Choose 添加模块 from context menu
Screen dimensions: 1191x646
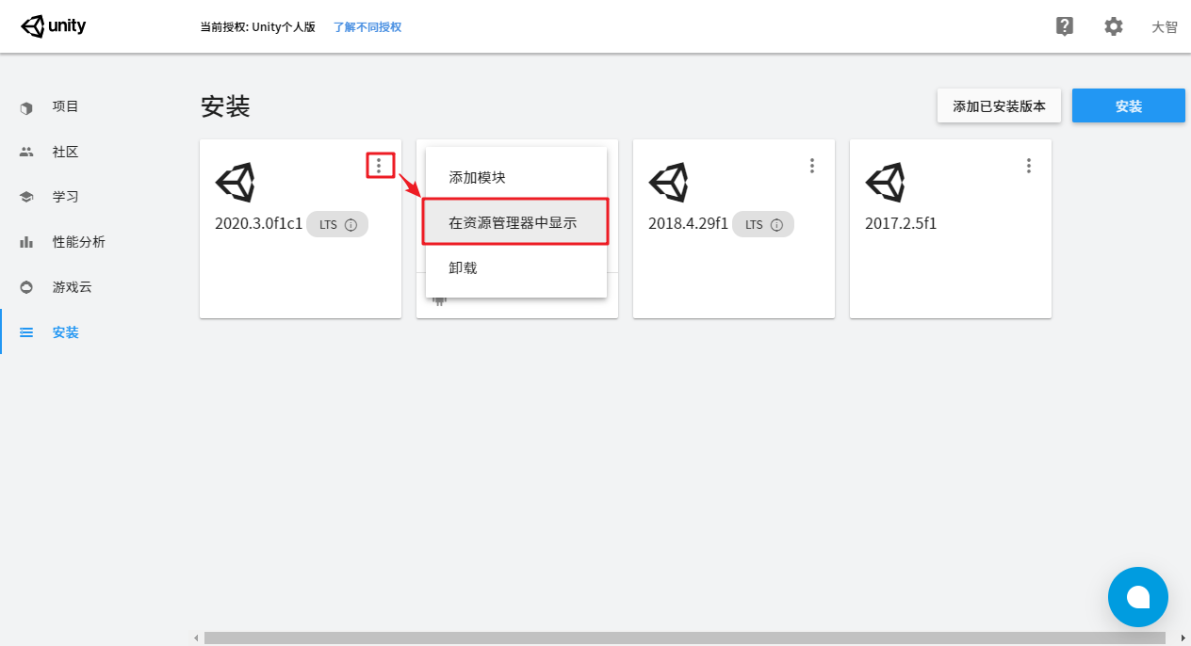pyautogui.click(x=516, y=177)
